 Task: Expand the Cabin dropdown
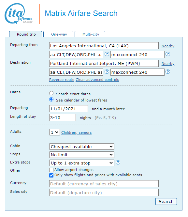pyautogui.click(x=82, y=147)
